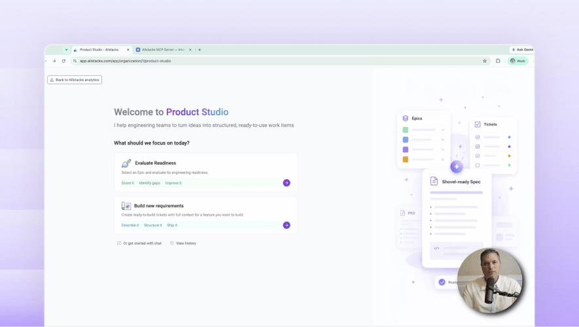Close the Allstacks MCP Server tab
579x327 pixels.
(x=190, y=50)
